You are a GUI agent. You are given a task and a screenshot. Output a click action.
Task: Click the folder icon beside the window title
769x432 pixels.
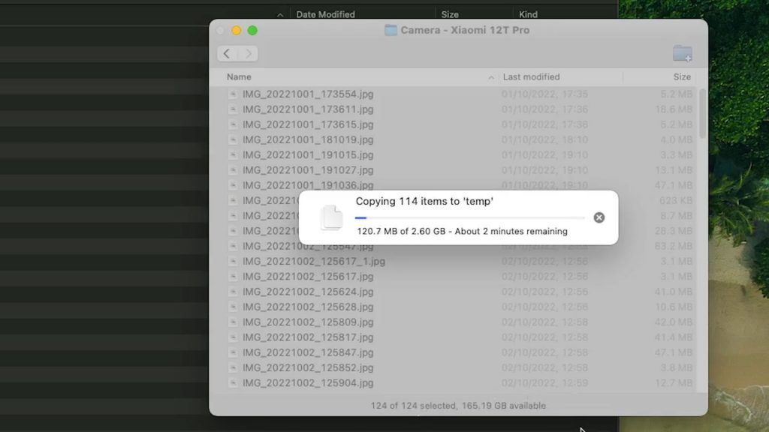point(391,30)
